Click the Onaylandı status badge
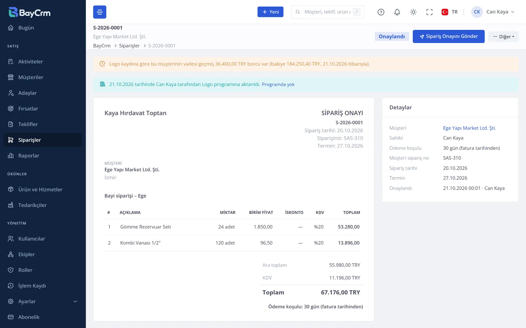526x328 pixels. click(392, 36)
